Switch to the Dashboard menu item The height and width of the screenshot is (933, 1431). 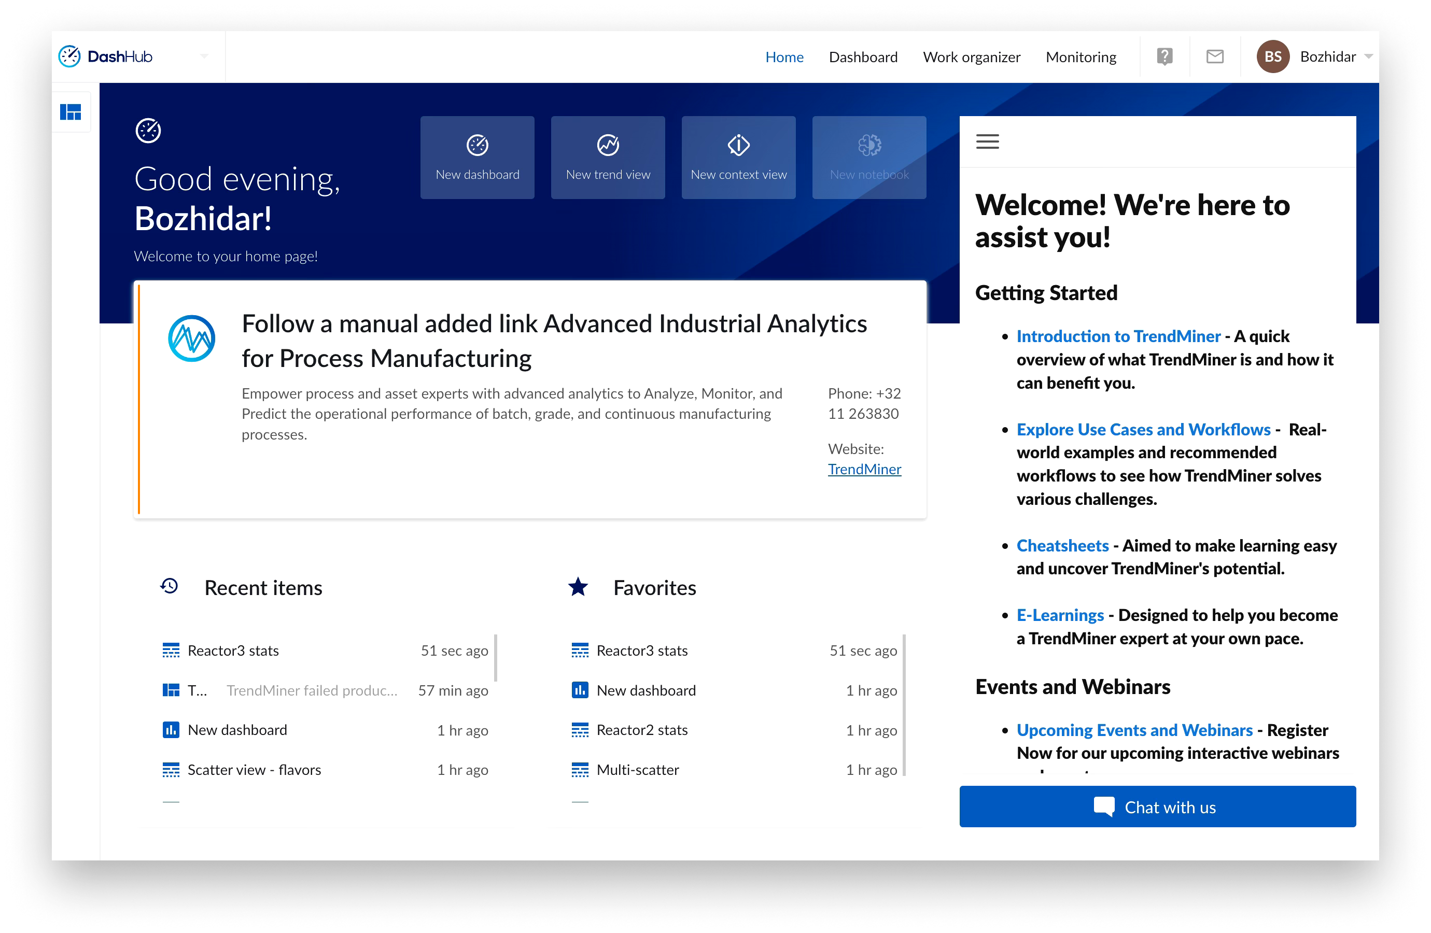pos(863,57)
